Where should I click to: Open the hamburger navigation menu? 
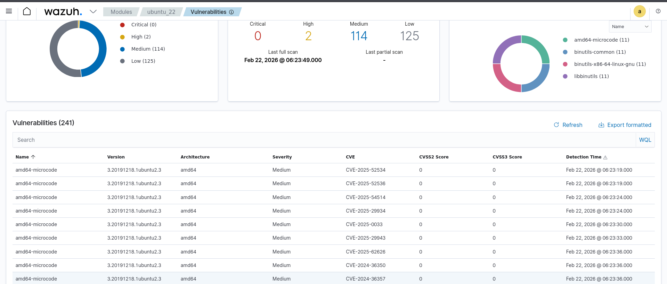click(x=9, y=11)
